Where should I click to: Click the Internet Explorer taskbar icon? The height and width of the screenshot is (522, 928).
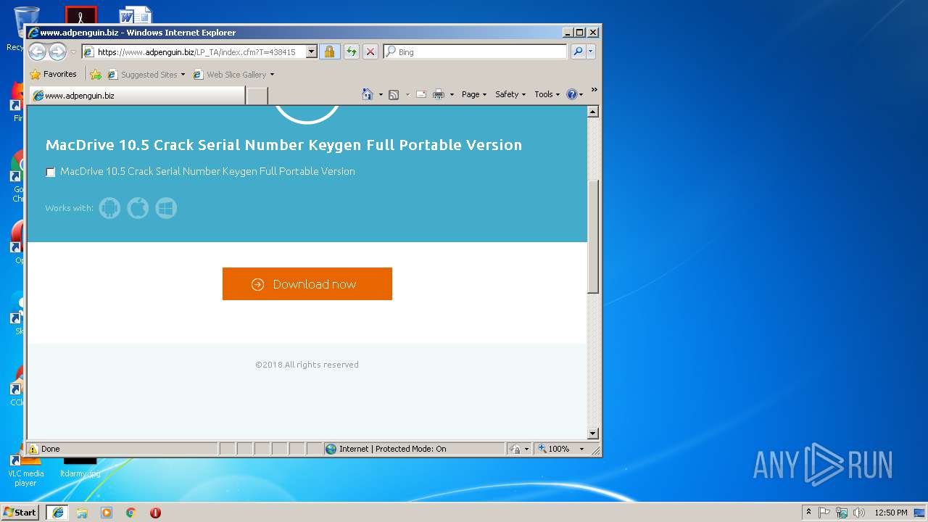coord(57,513)
